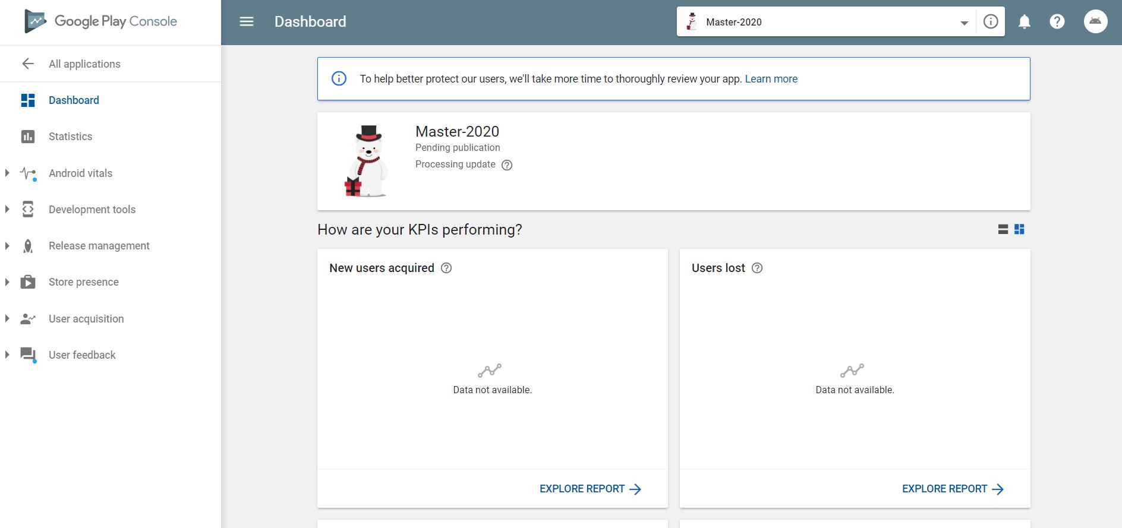Select Dashboard in the sidebar
1122x528 pixels.
pyautogui.click(x=74, y=100)
